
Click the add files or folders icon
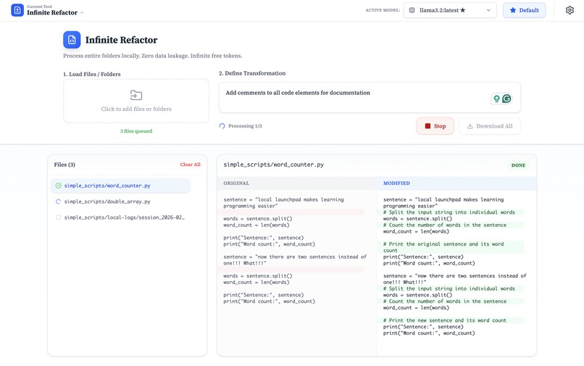tap(136, 95)
